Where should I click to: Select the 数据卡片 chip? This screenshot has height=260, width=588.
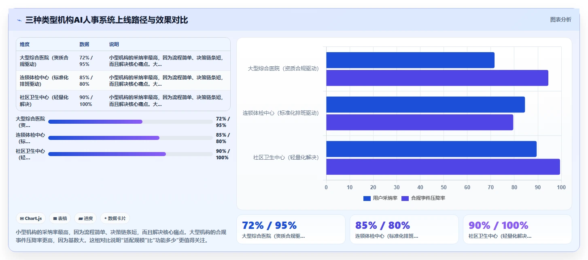(x=115, y=218)
